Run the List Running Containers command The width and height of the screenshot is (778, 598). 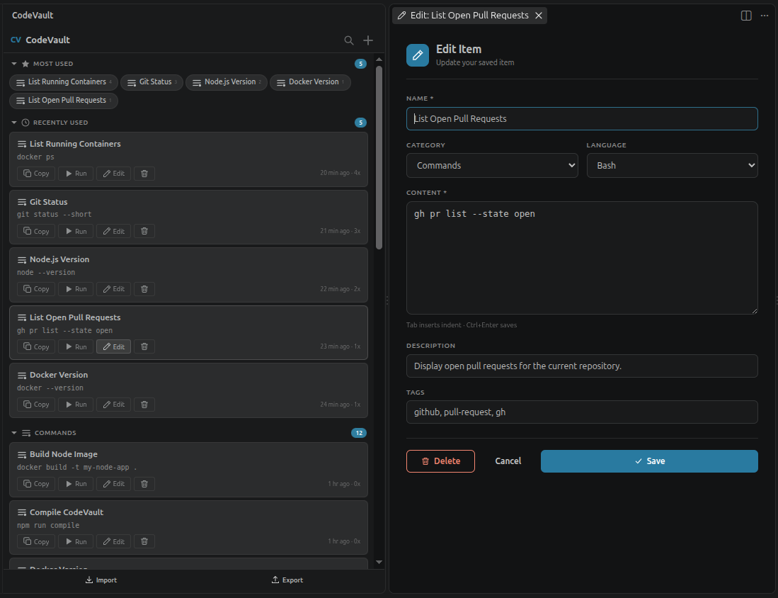tap(76, 174)
